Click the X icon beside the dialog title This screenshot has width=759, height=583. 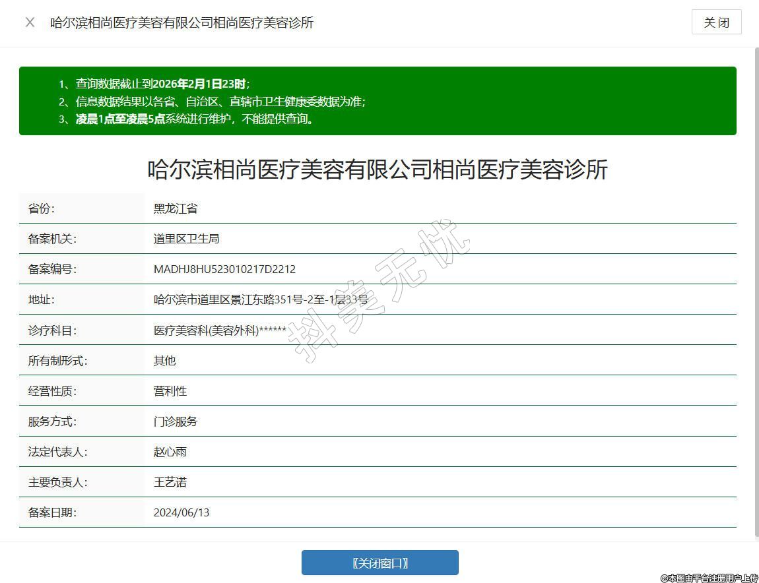pyautogui.click(x=30, y=22)
